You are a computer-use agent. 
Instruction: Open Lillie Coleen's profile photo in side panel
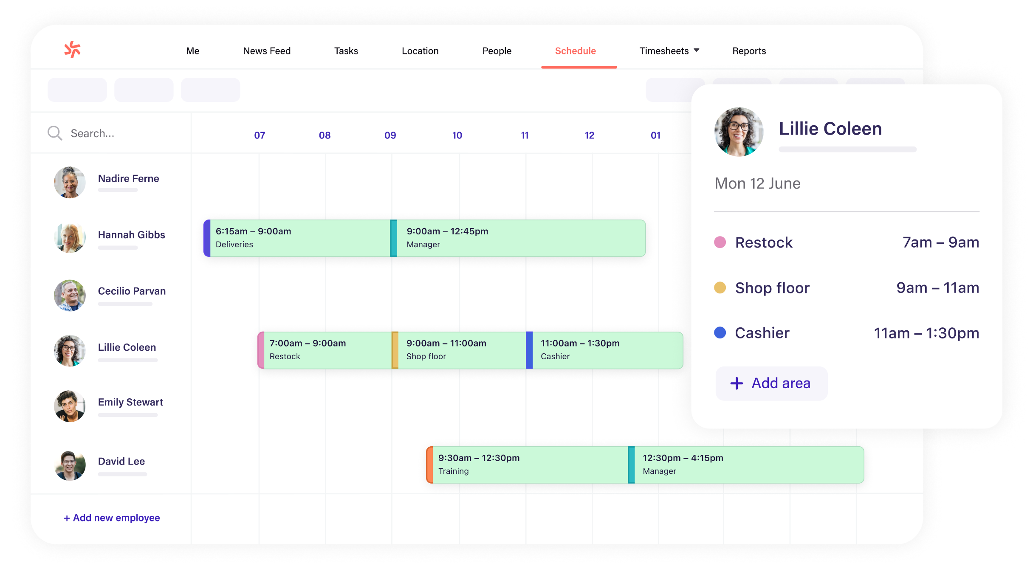[x=739, y=132]
